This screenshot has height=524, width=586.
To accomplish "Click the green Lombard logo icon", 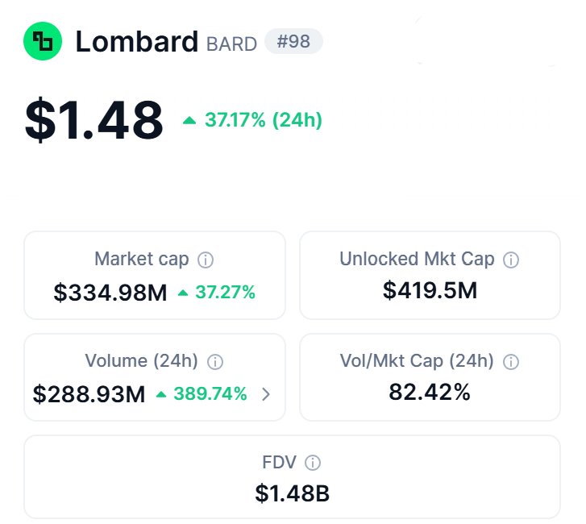I will tap(43, 41).
